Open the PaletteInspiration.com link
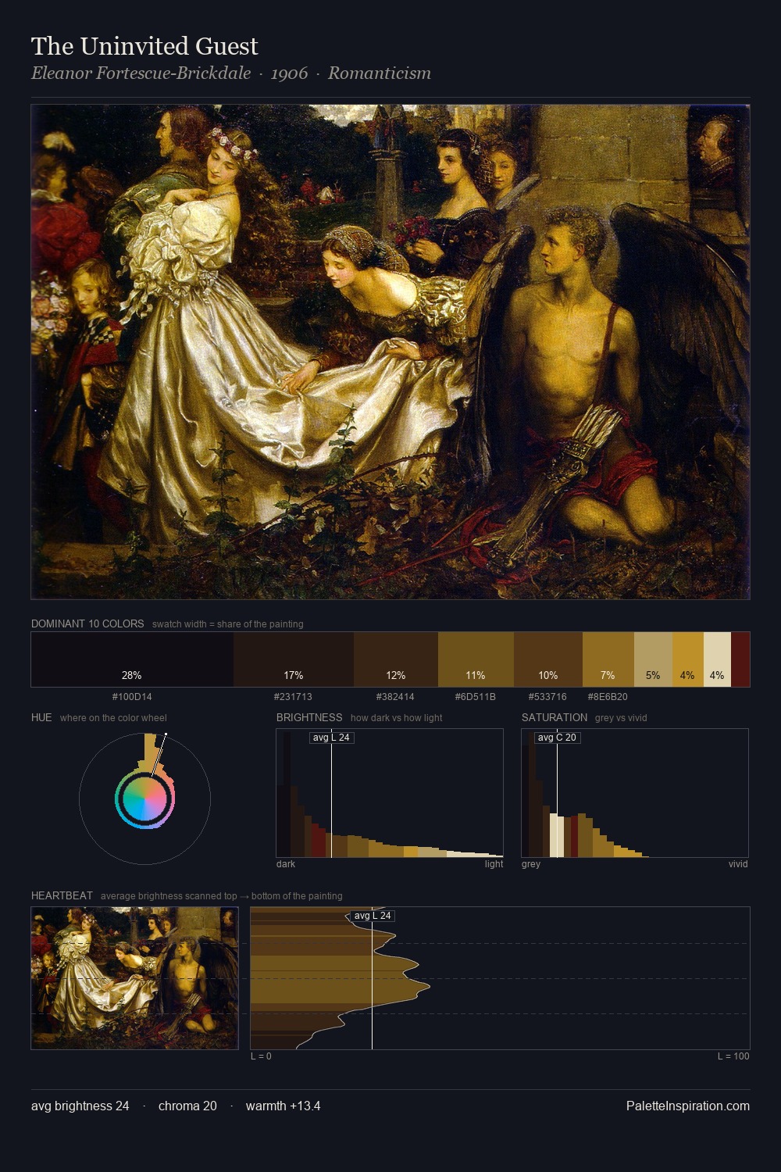This screenshot has width=781, height=1172. [x=688, y=1106]
